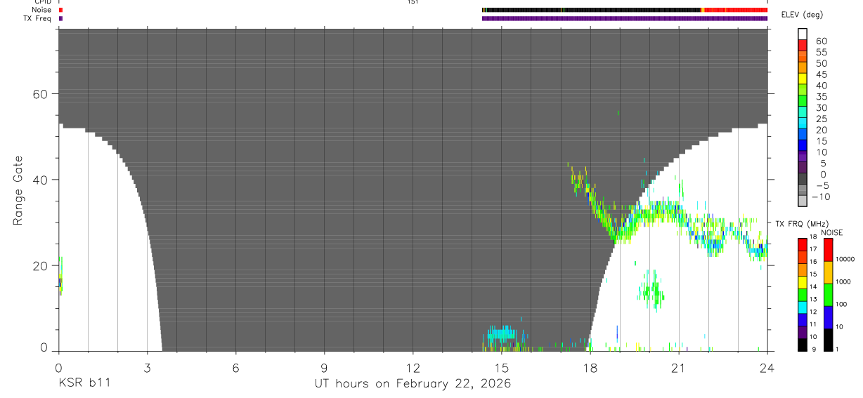
Task: Click the '100' label on noise legend
Action: [x=841, y=304]
